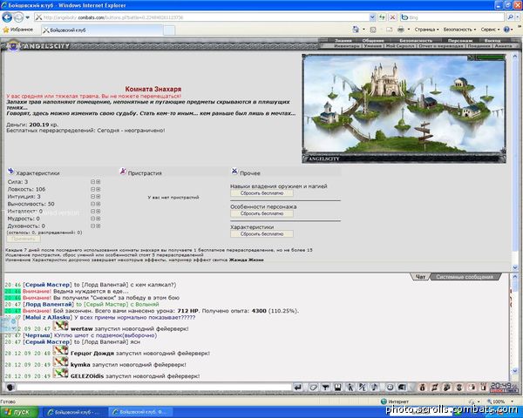
Task: Click the Выход game menu item
Action: pyautogui.click(x=492, y=41)
